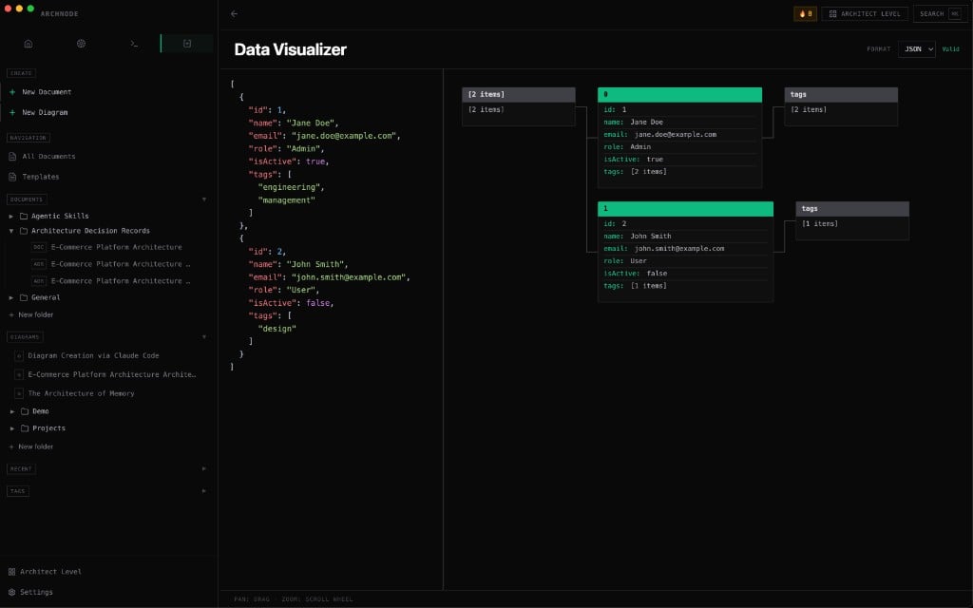Collapse the Diagrams section chevron
The image size is (973, 608).
(204, 337)
